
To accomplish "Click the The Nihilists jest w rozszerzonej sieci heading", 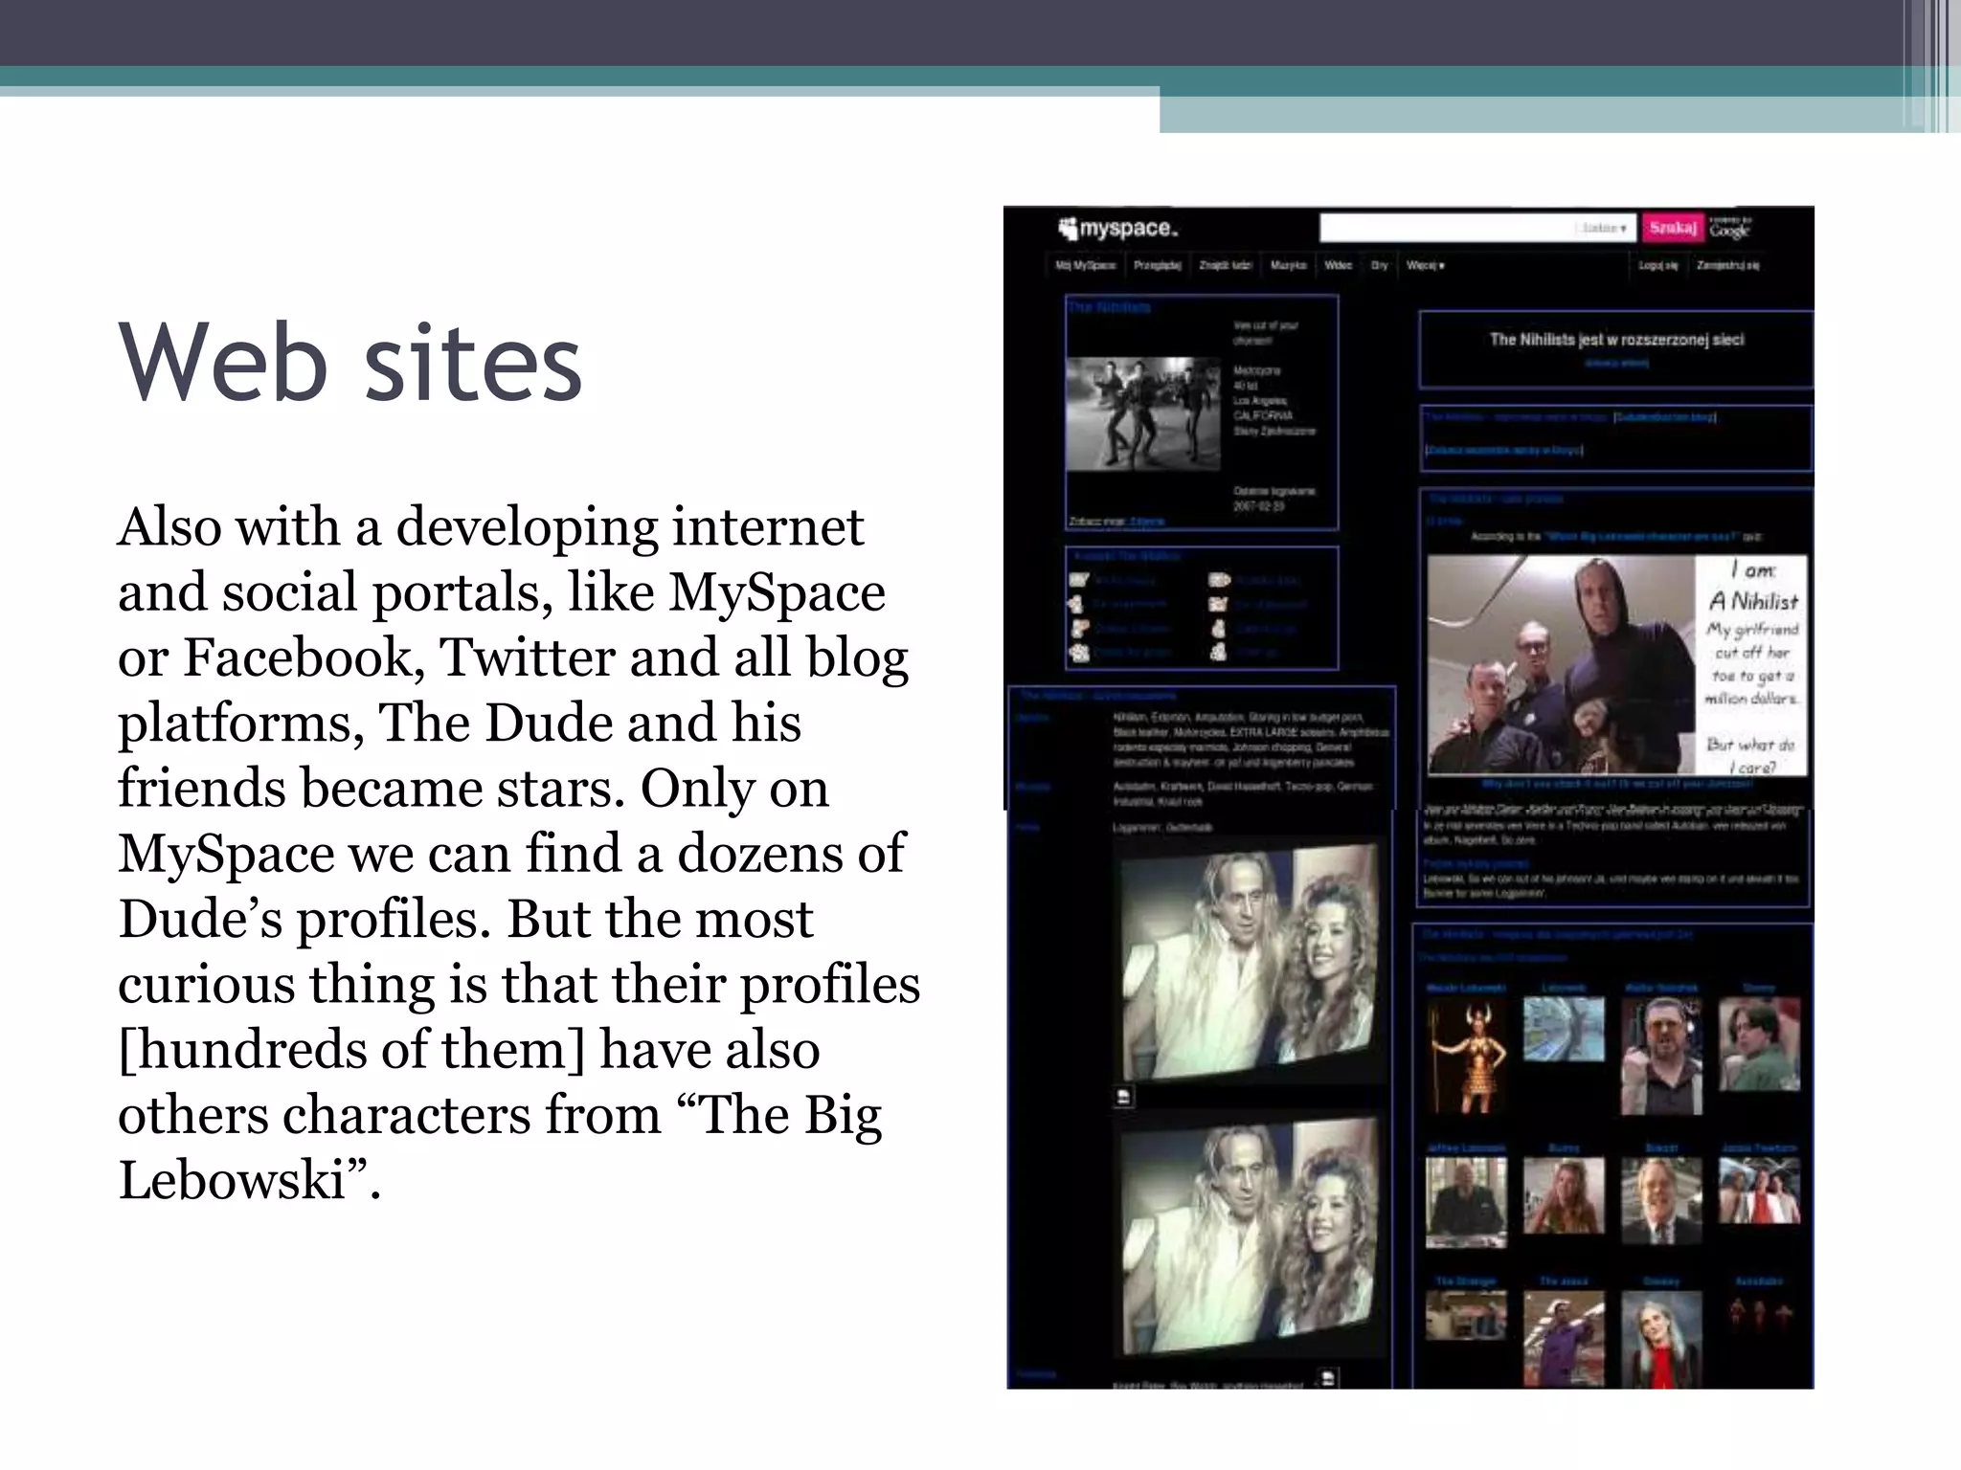I will click(1616, 340).
